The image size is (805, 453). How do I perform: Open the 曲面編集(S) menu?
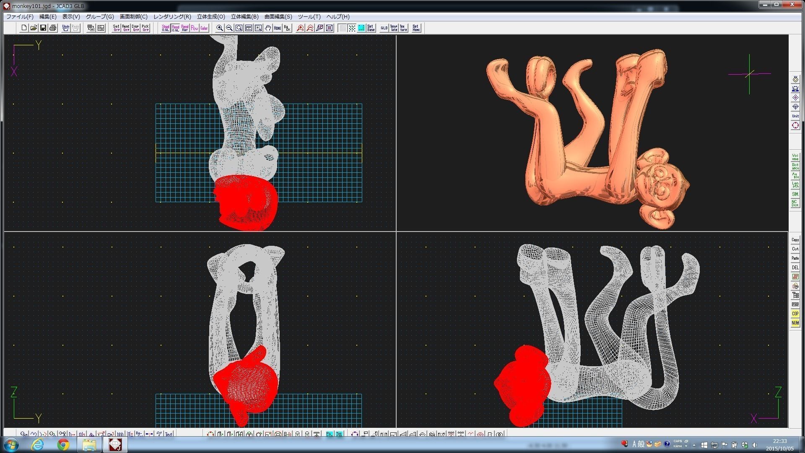pos(278,17)
